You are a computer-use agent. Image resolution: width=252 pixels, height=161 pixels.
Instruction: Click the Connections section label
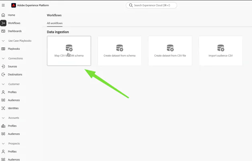[16, 58]
